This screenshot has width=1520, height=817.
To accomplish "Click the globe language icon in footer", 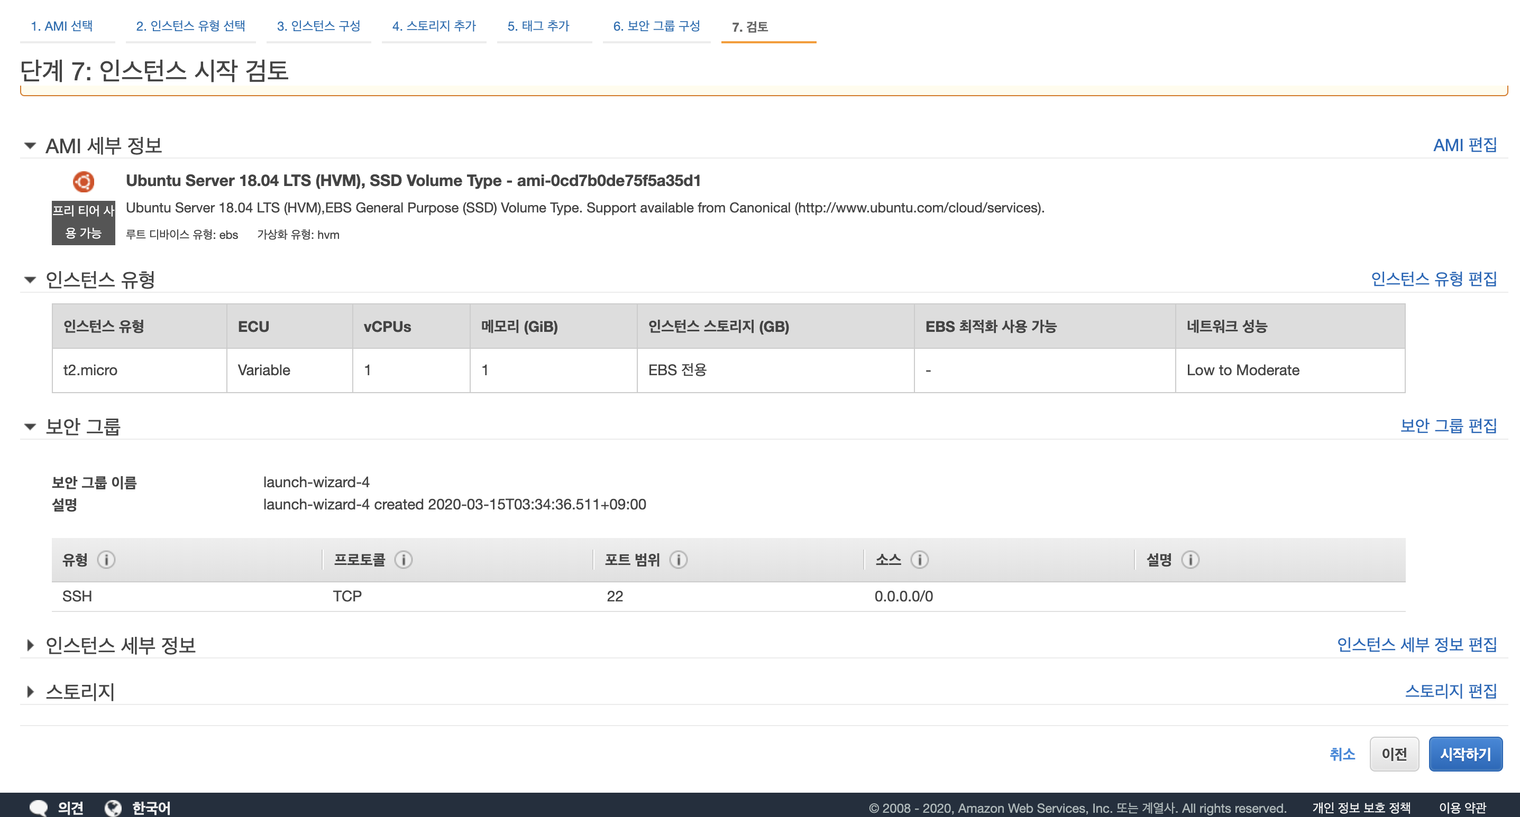I will coord(113,807).
